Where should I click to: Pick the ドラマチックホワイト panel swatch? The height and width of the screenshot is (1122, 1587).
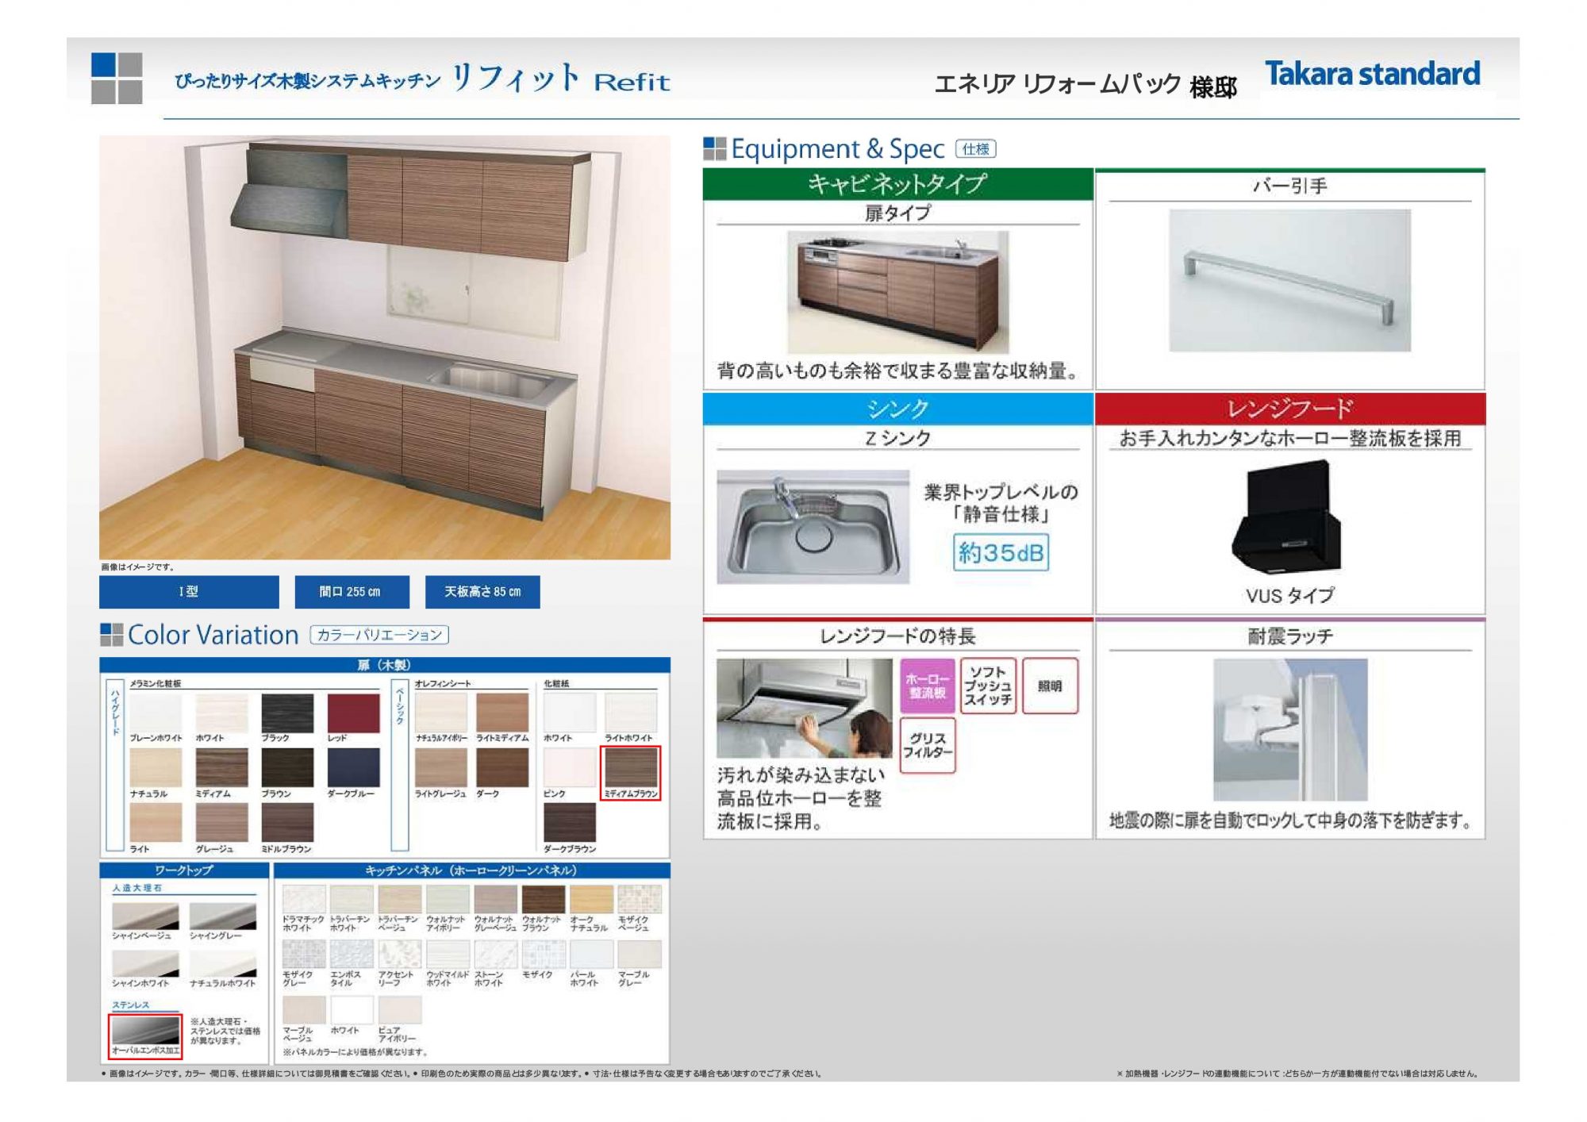coord(304,900)
